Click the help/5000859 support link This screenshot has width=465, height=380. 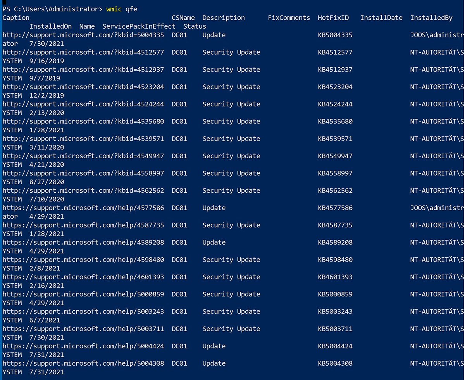[x=83, y=294]
